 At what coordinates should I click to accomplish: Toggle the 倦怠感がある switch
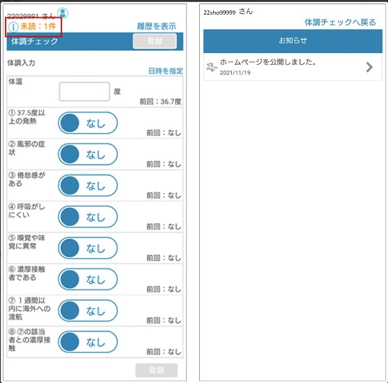(88, 186)
